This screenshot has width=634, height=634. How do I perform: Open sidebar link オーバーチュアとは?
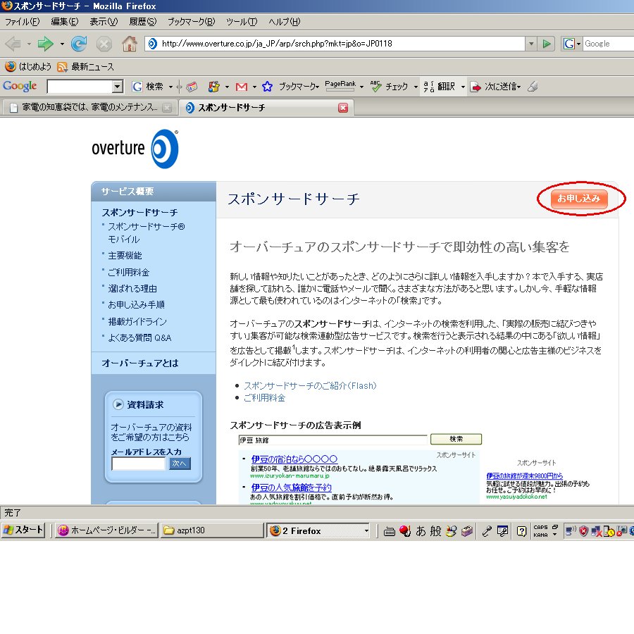pos(140,363)
